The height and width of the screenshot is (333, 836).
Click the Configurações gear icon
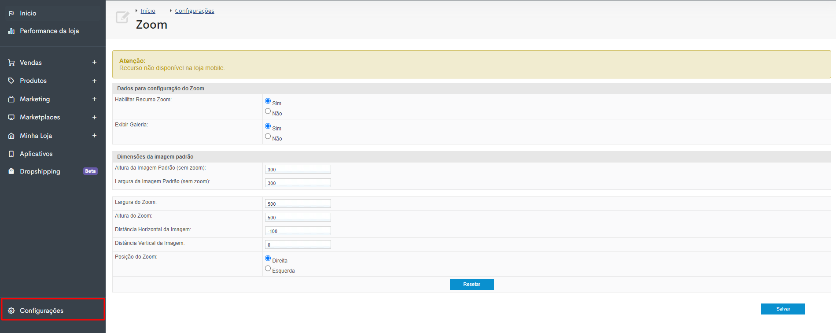(11, 311)
